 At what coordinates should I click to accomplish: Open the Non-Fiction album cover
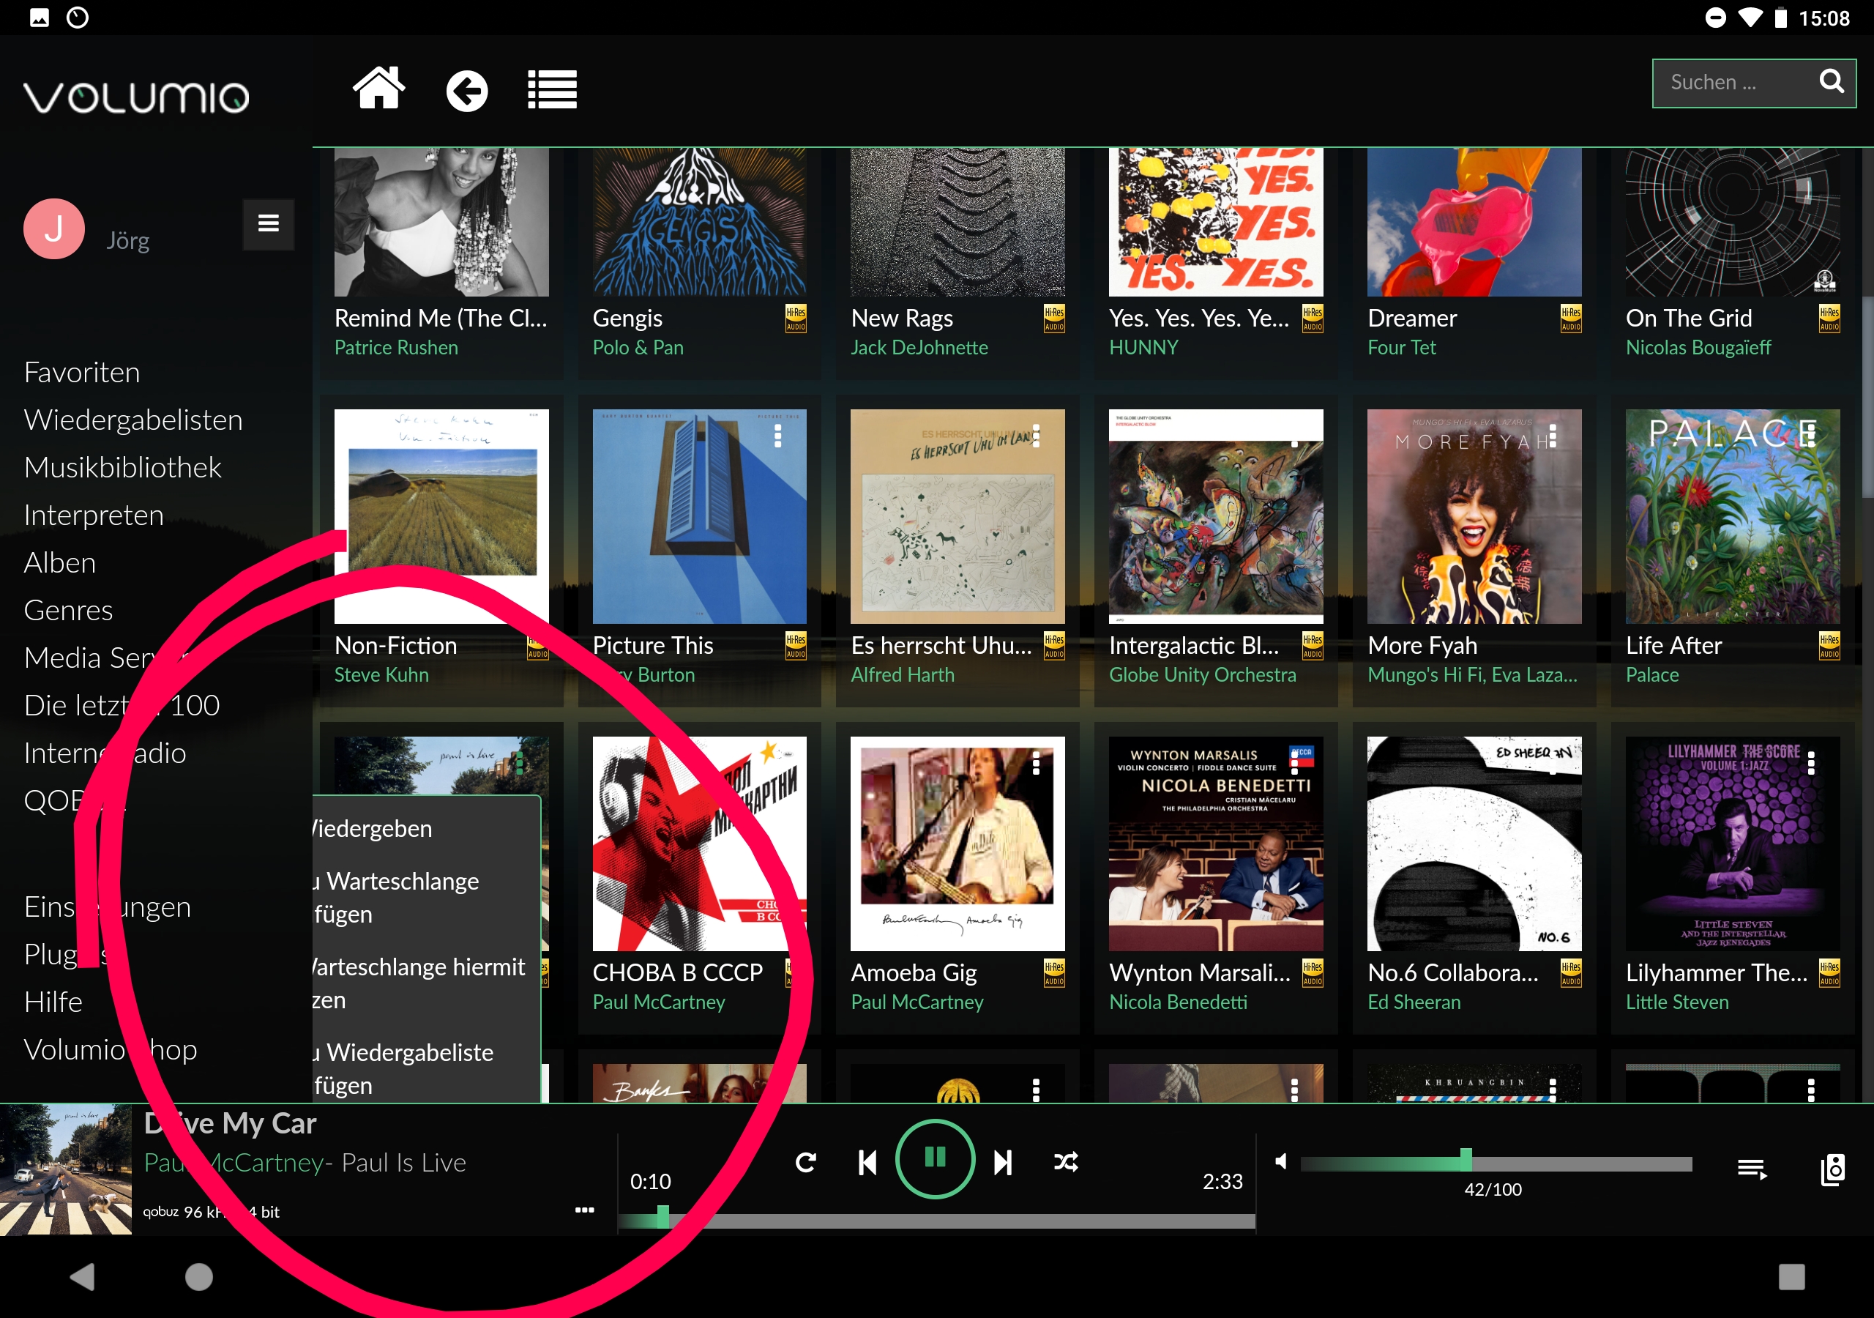pyautogui.click(x=441, y=516)
